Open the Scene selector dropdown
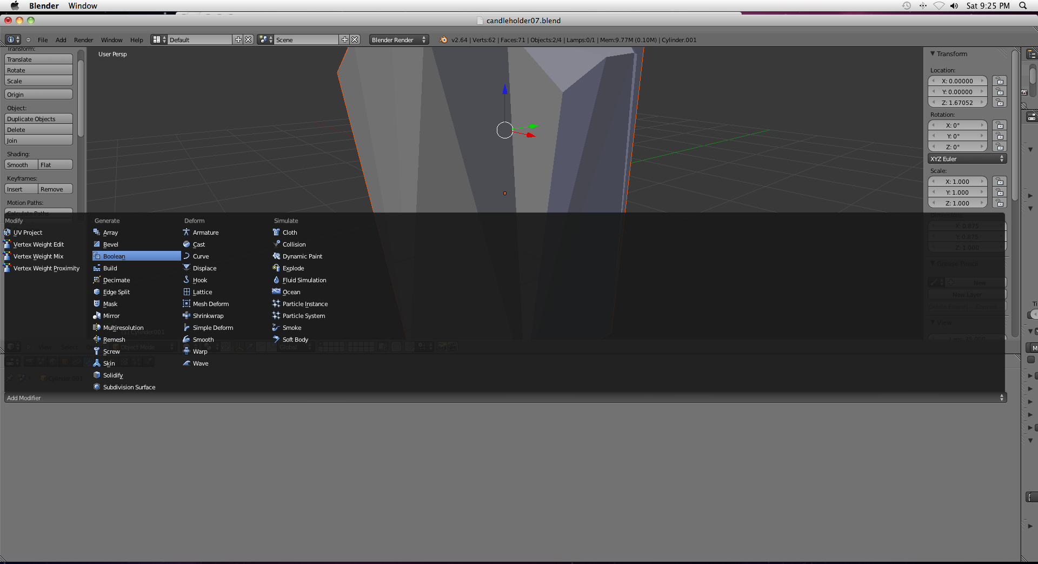 (265, 40)
